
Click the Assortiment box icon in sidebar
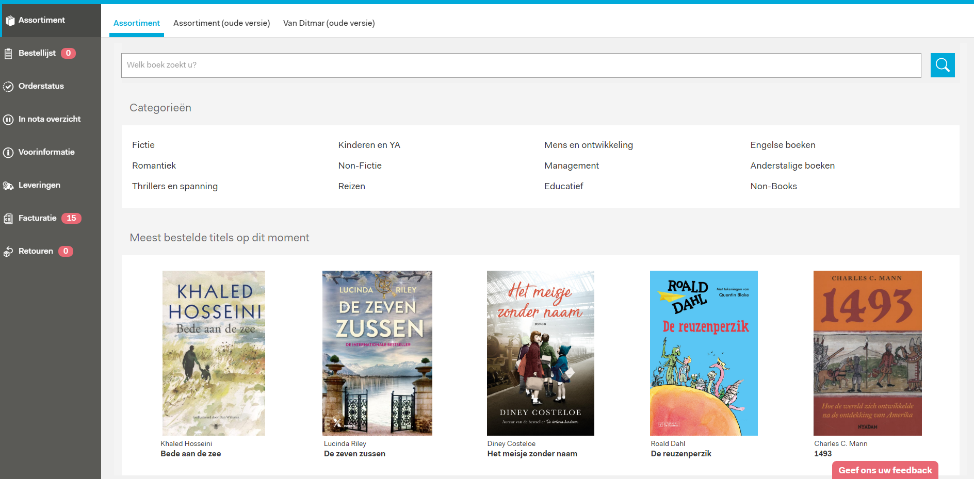pos(10,21)
